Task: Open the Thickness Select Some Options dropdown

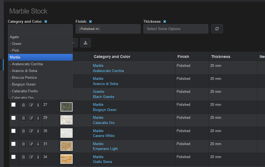Action: (x=176, y=29)
